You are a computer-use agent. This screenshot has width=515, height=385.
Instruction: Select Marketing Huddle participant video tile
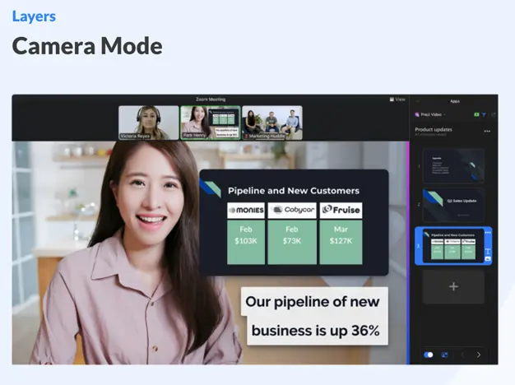(271, 123)
